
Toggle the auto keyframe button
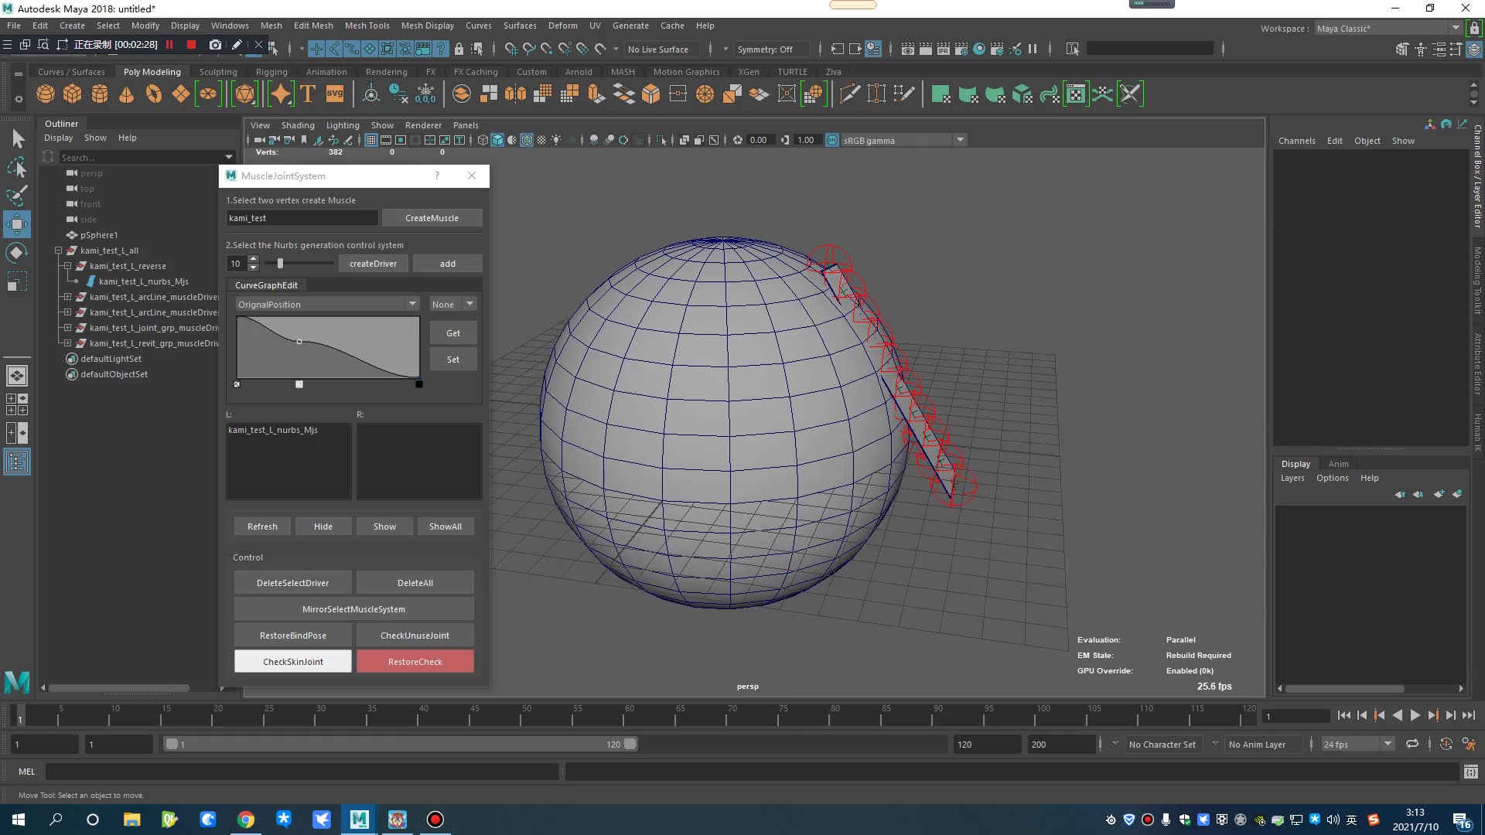tap(1446, 744)
